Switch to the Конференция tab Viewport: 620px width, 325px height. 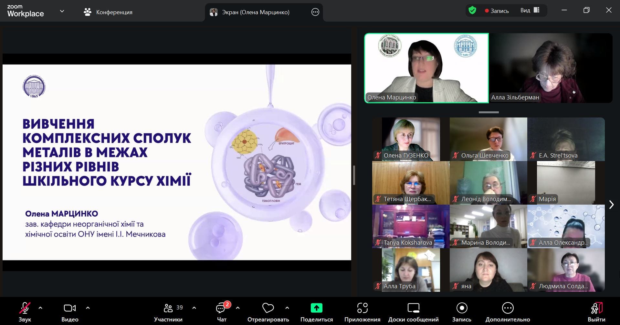tap(108, 12)
